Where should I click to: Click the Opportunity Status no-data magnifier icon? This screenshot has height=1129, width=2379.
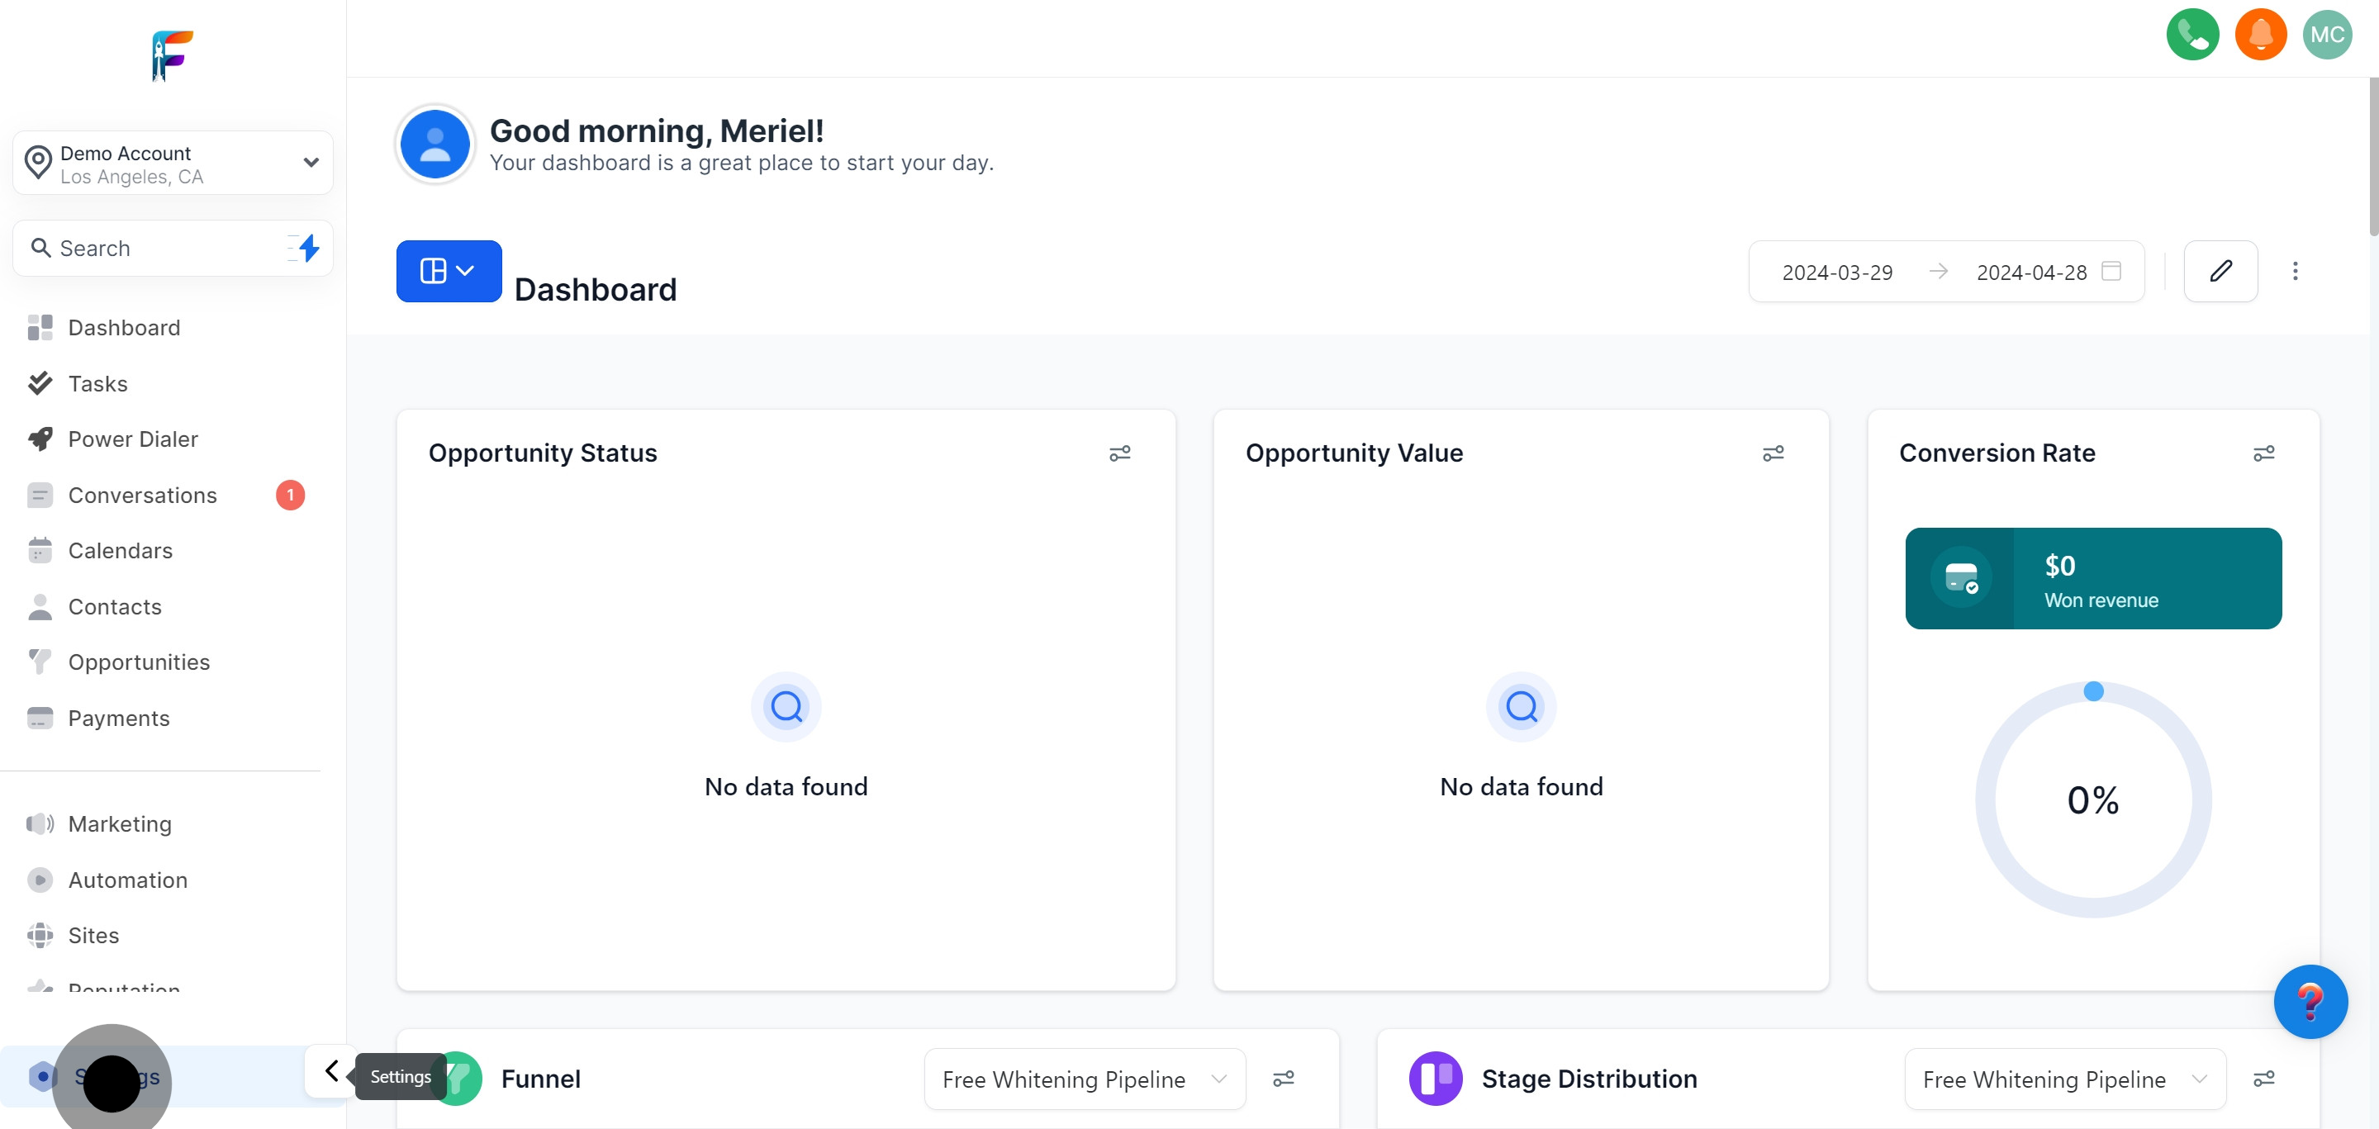pos(786,706)
